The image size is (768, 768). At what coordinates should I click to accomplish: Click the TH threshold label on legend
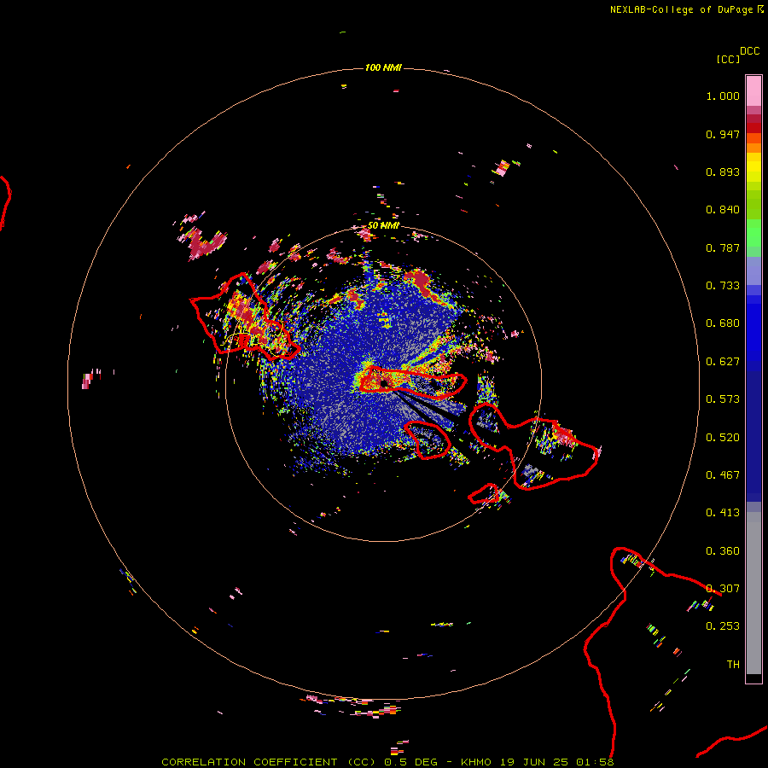click(x=733, y=665)
